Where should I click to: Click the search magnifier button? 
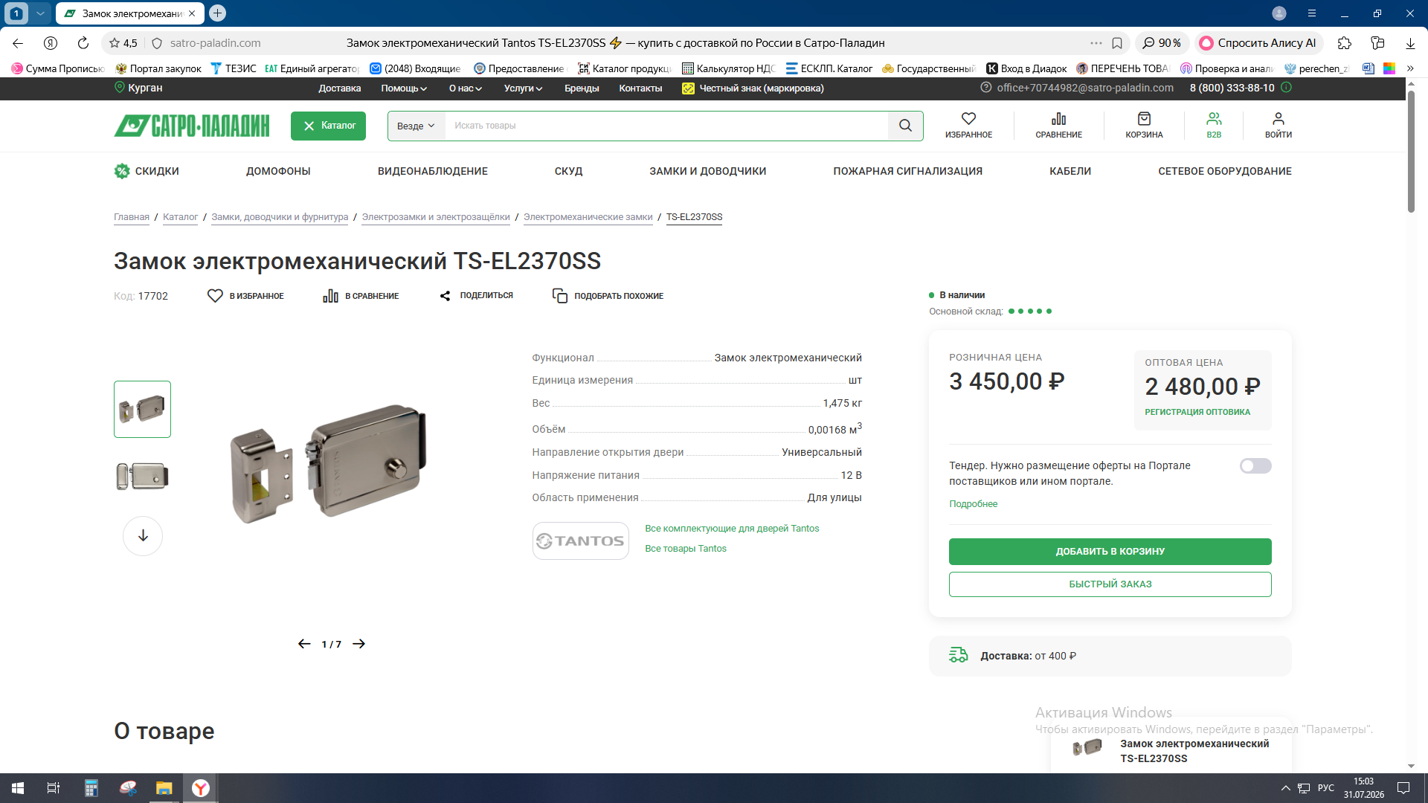[x=905, y=126]
